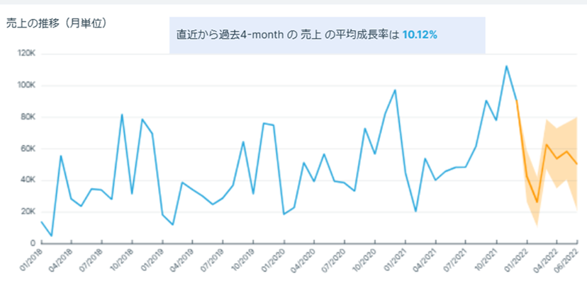Click the 07/2018 x-axis label
This screenshot has width=587, height=295.
click(x=91, y=260)
